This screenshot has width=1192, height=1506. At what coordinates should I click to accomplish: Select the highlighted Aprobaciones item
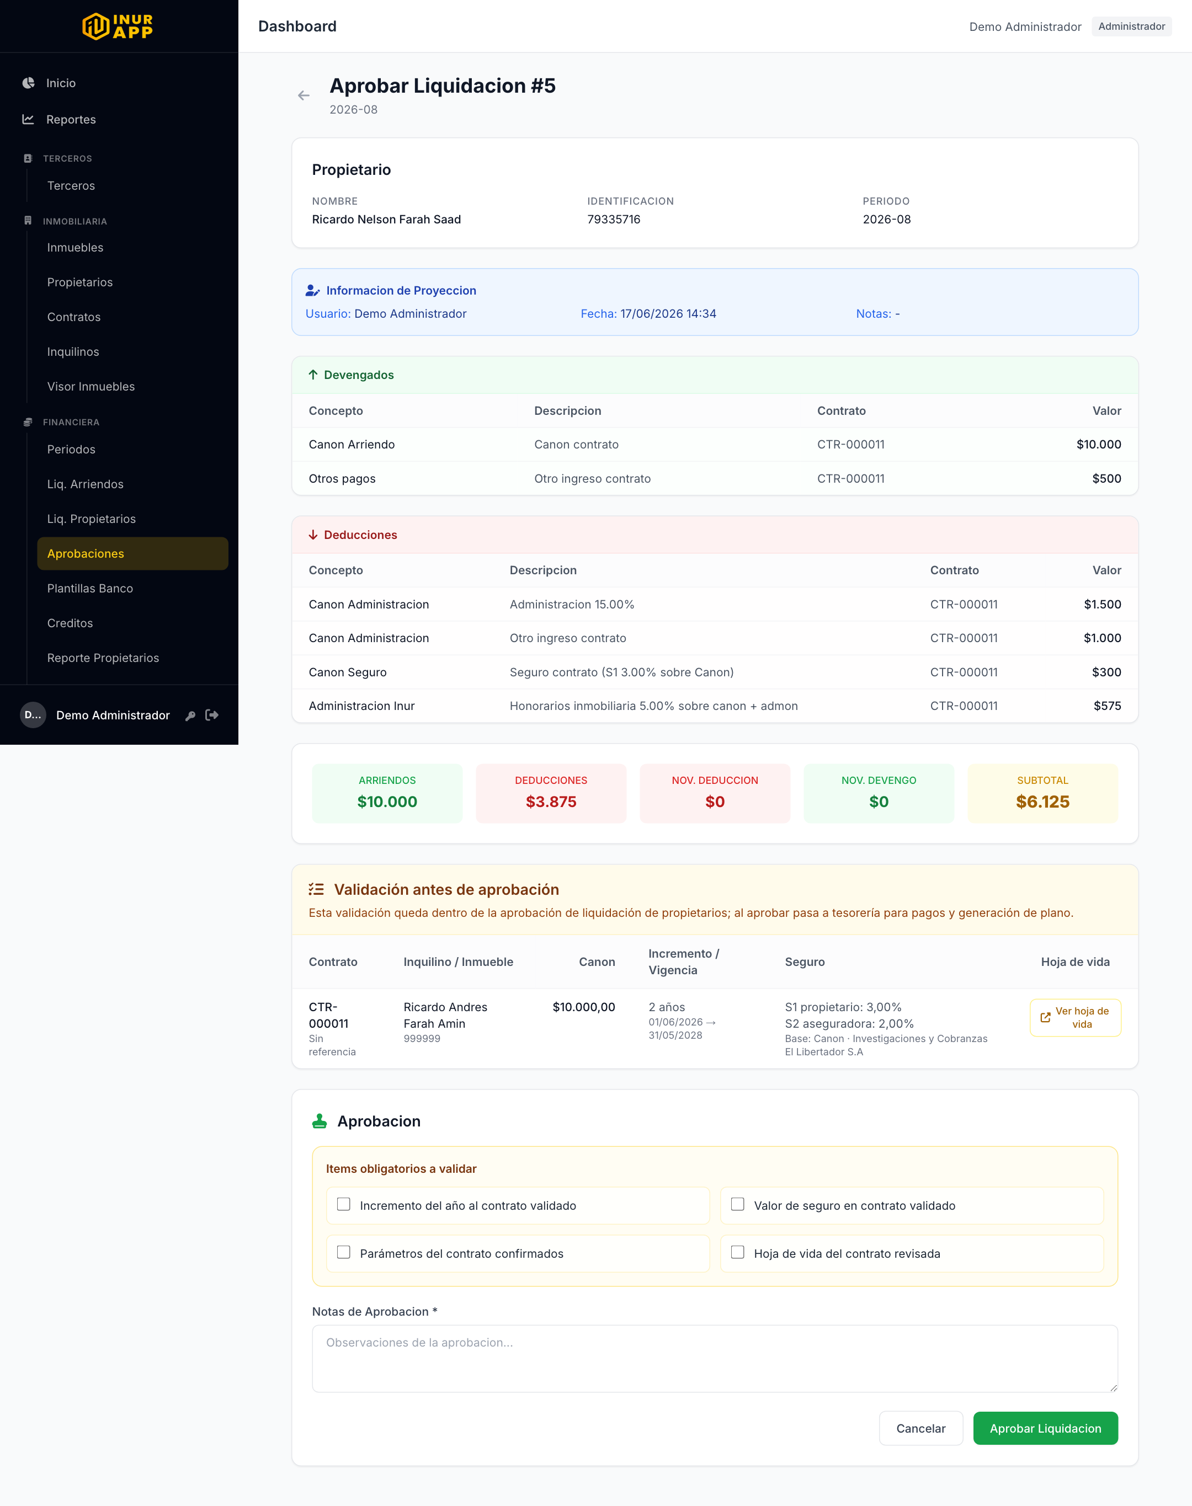pos(132,554)
